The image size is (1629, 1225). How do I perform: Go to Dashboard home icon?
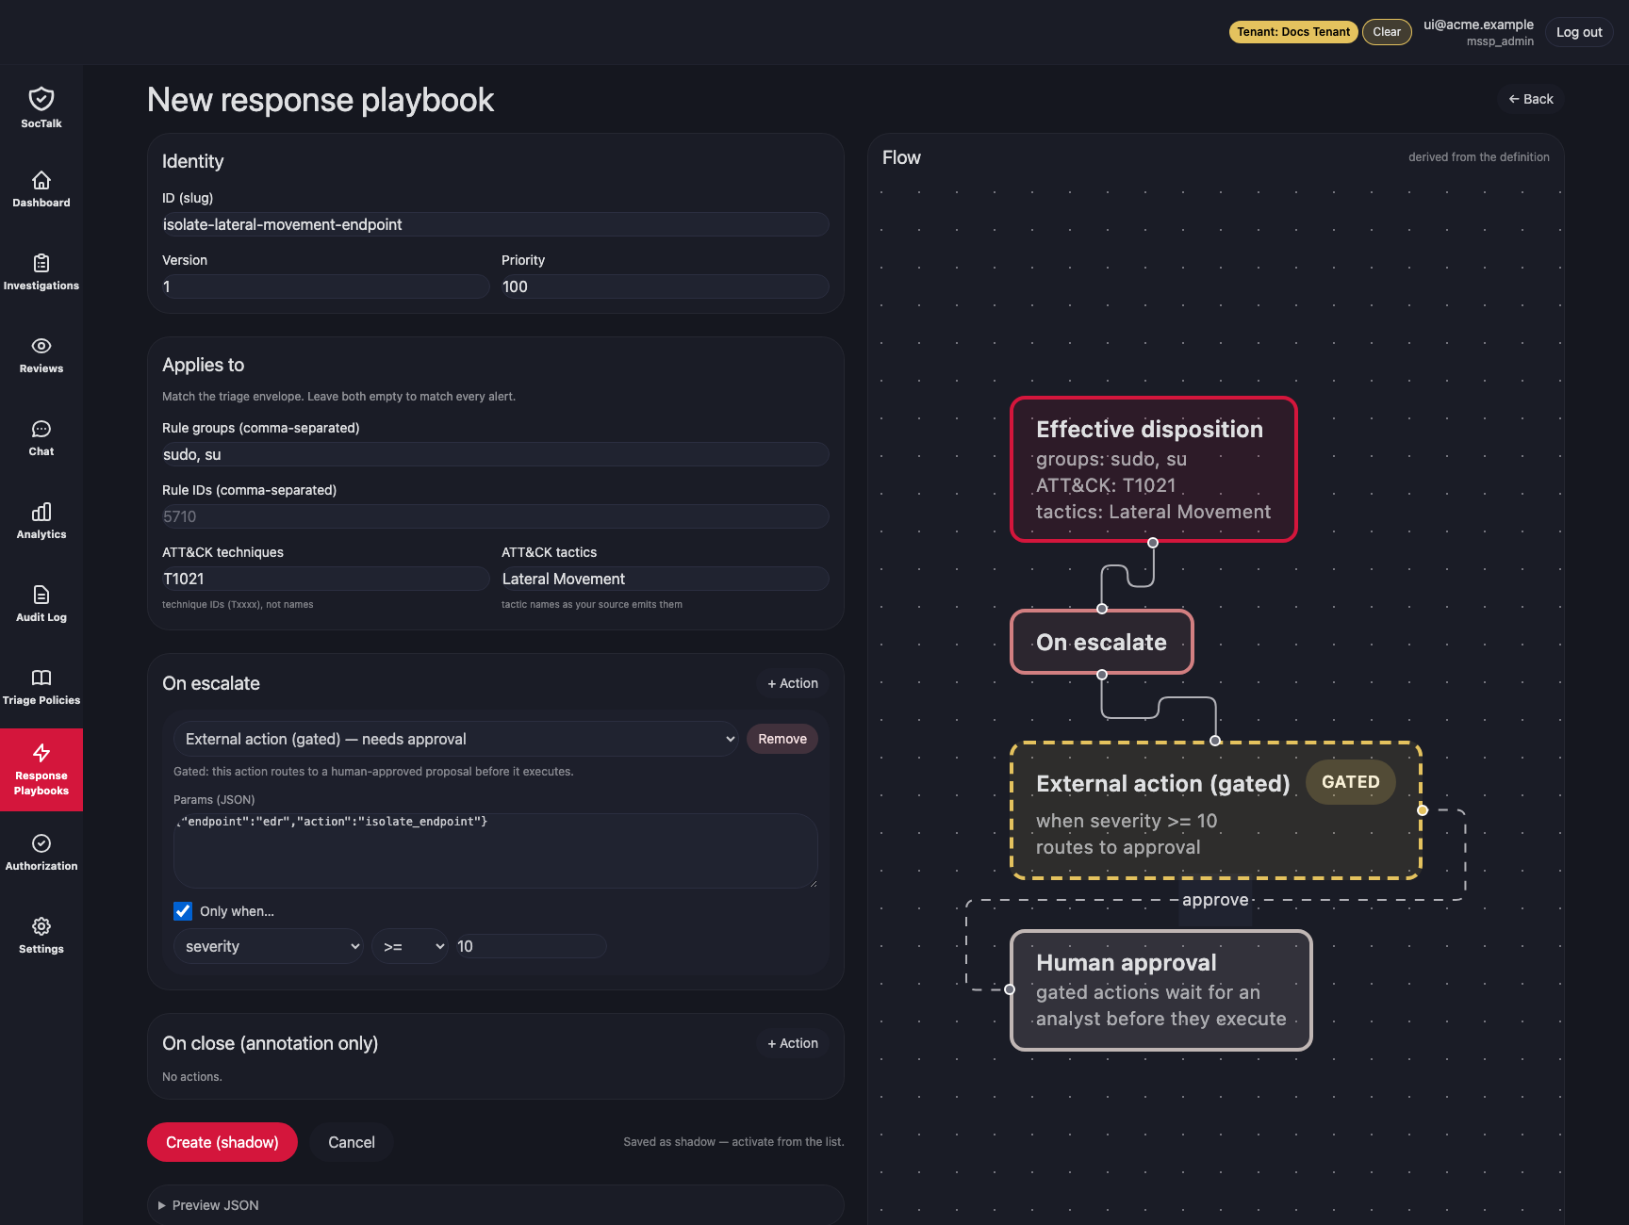(41, 180)
